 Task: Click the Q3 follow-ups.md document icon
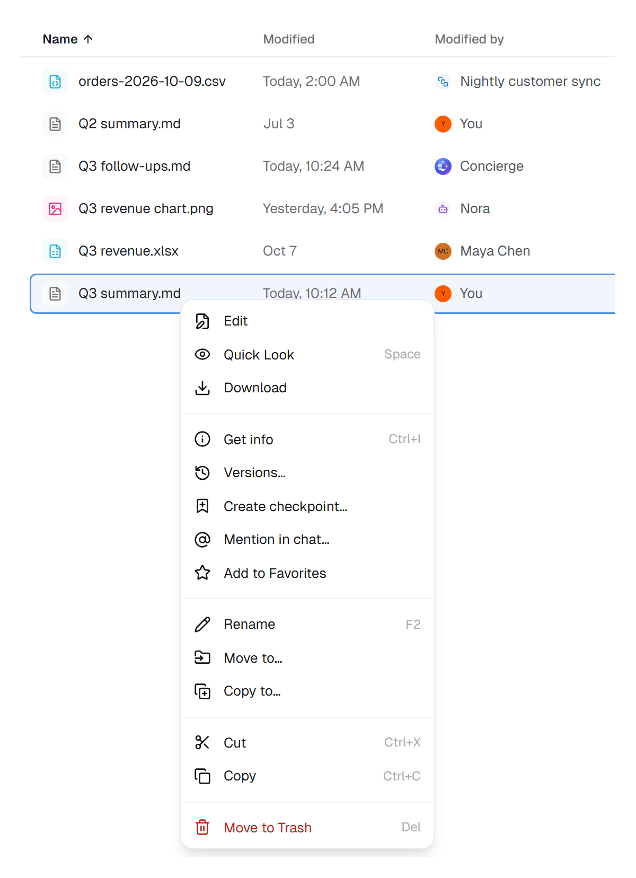[x=55, y=166]
